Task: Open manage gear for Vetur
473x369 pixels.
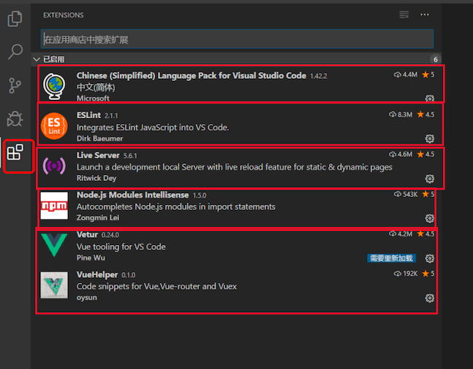Action: tap(430, 258)
